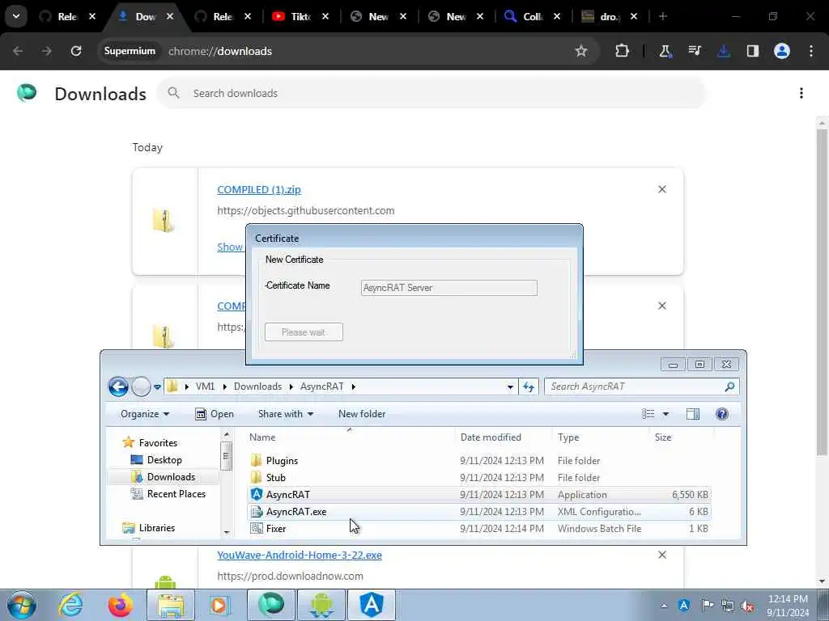This screenshot has width=829, height=621.
Task: Switch to the dro tab
Action: tap(610, 16)
